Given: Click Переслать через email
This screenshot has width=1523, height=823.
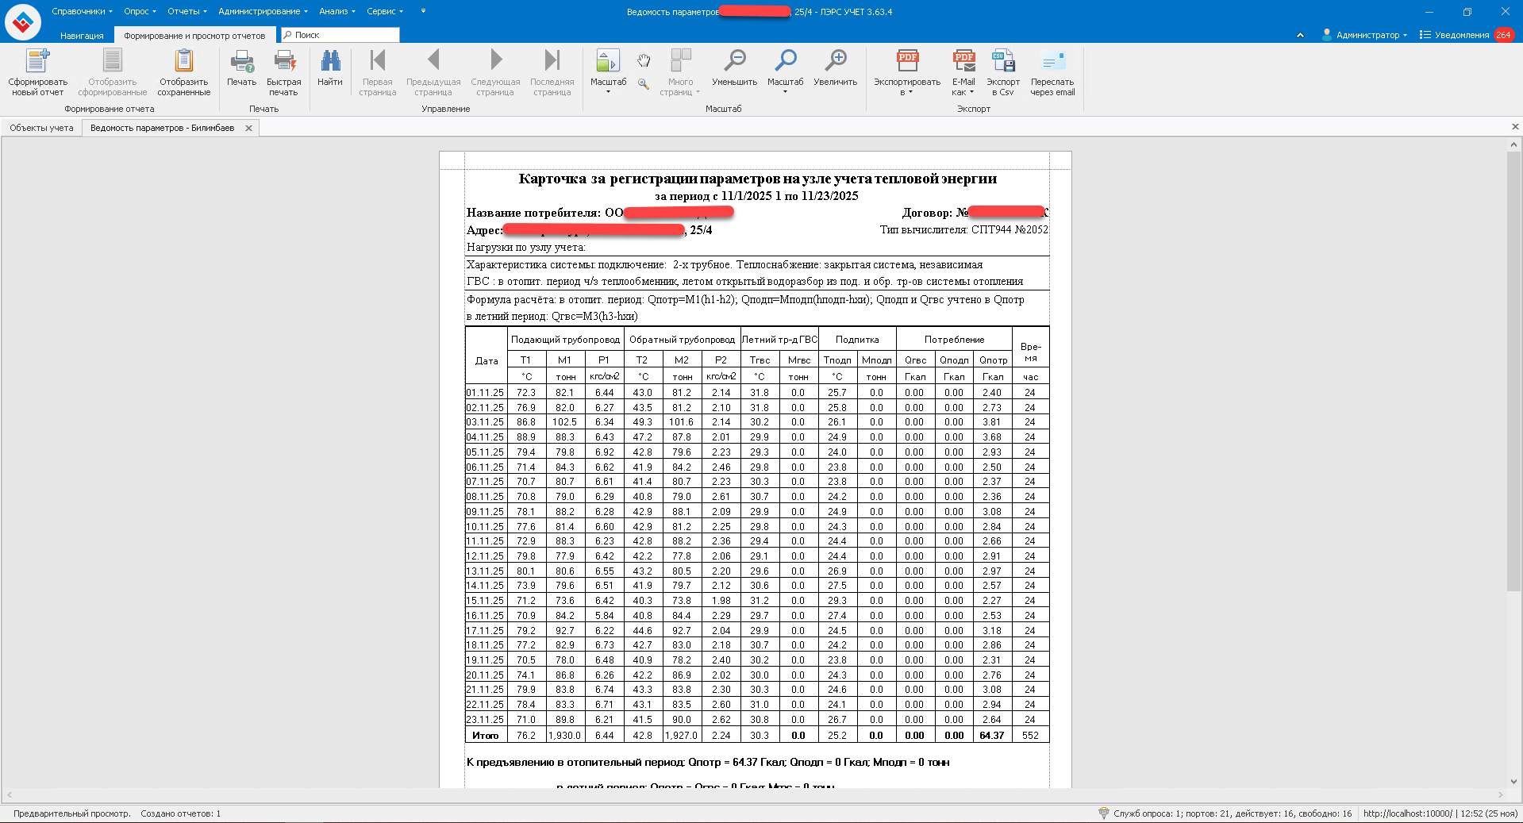Looking at the screenshot, I should pos(1052,62).
